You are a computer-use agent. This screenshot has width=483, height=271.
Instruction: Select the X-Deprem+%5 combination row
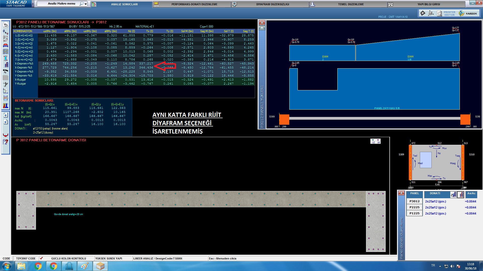click(x=24, y=63)
